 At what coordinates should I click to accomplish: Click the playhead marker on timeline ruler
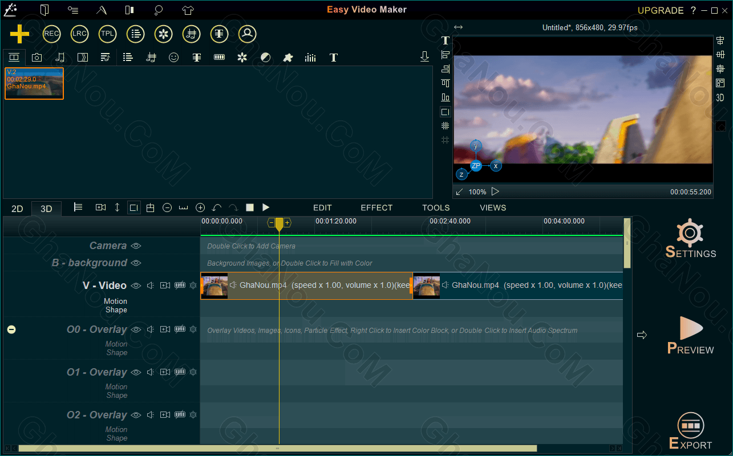pyautogui.click(x=279, y=224)
